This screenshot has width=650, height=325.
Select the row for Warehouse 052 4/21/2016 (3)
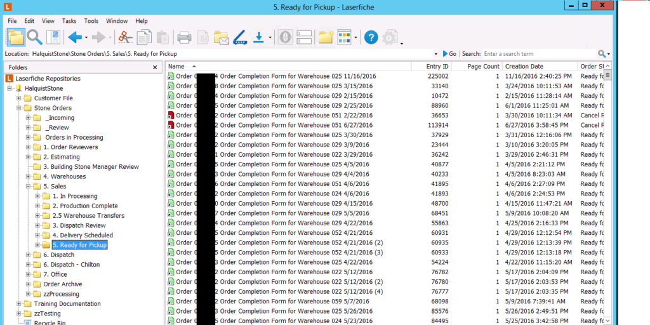click(x=384, y=253)
